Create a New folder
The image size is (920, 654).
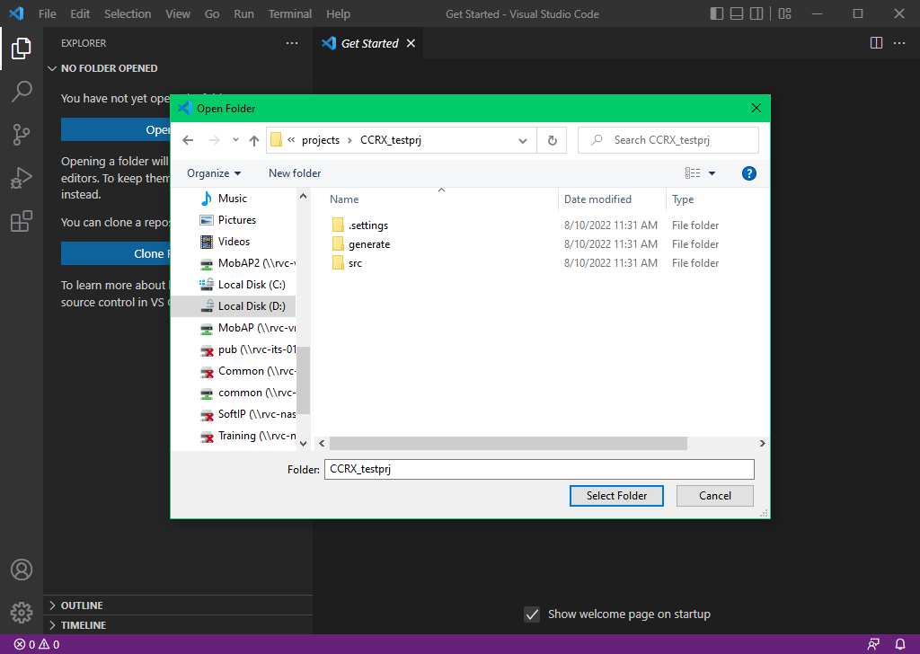pyautogui.click(x=295, y=173)
